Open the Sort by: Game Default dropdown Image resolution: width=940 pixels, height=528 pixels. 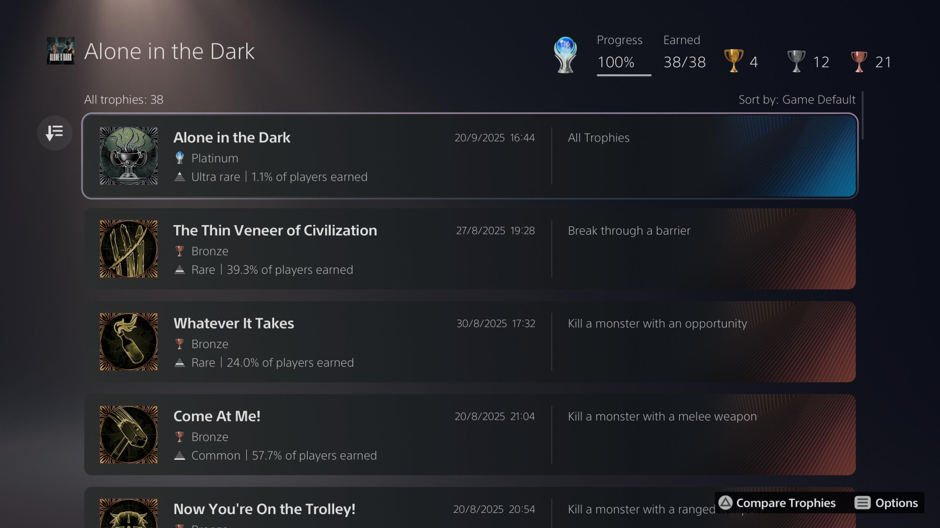pyautogui.click(x=796, y=99)
